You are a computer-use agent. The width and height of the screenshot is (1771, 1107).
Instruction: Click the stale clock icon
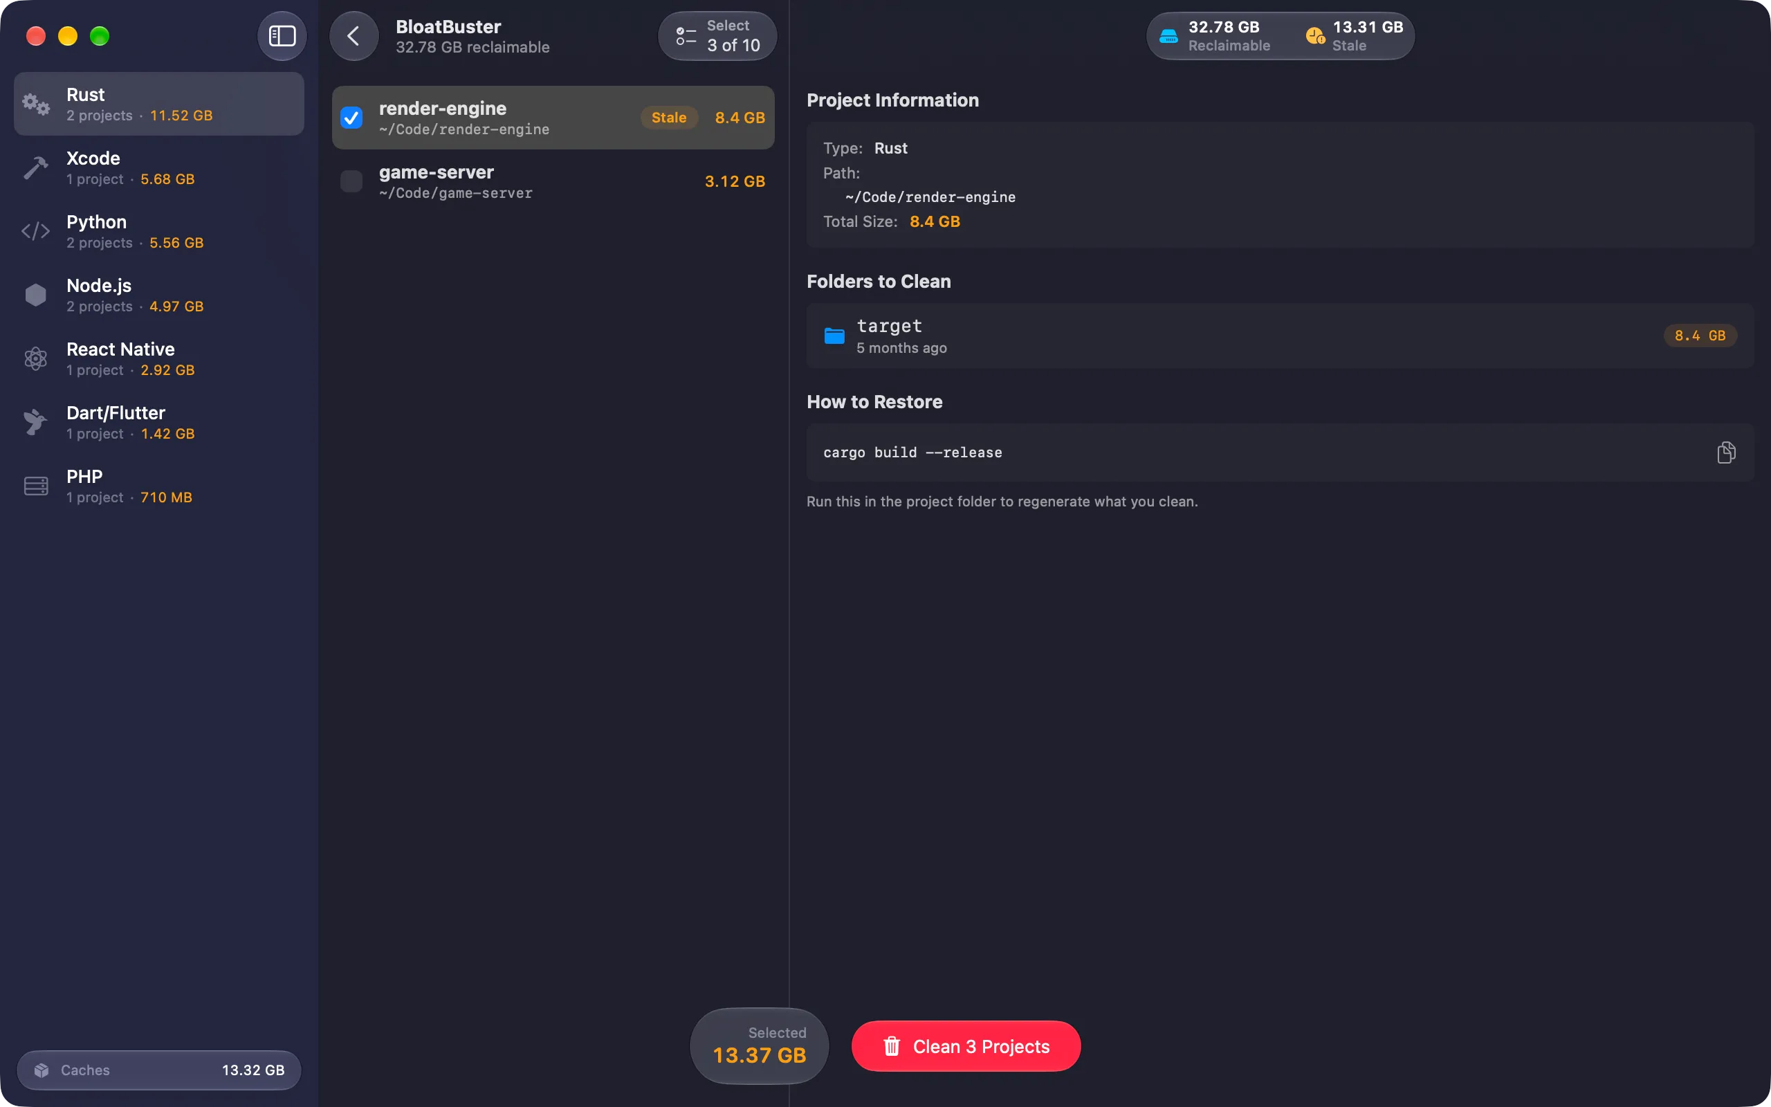click(1315, 36)
